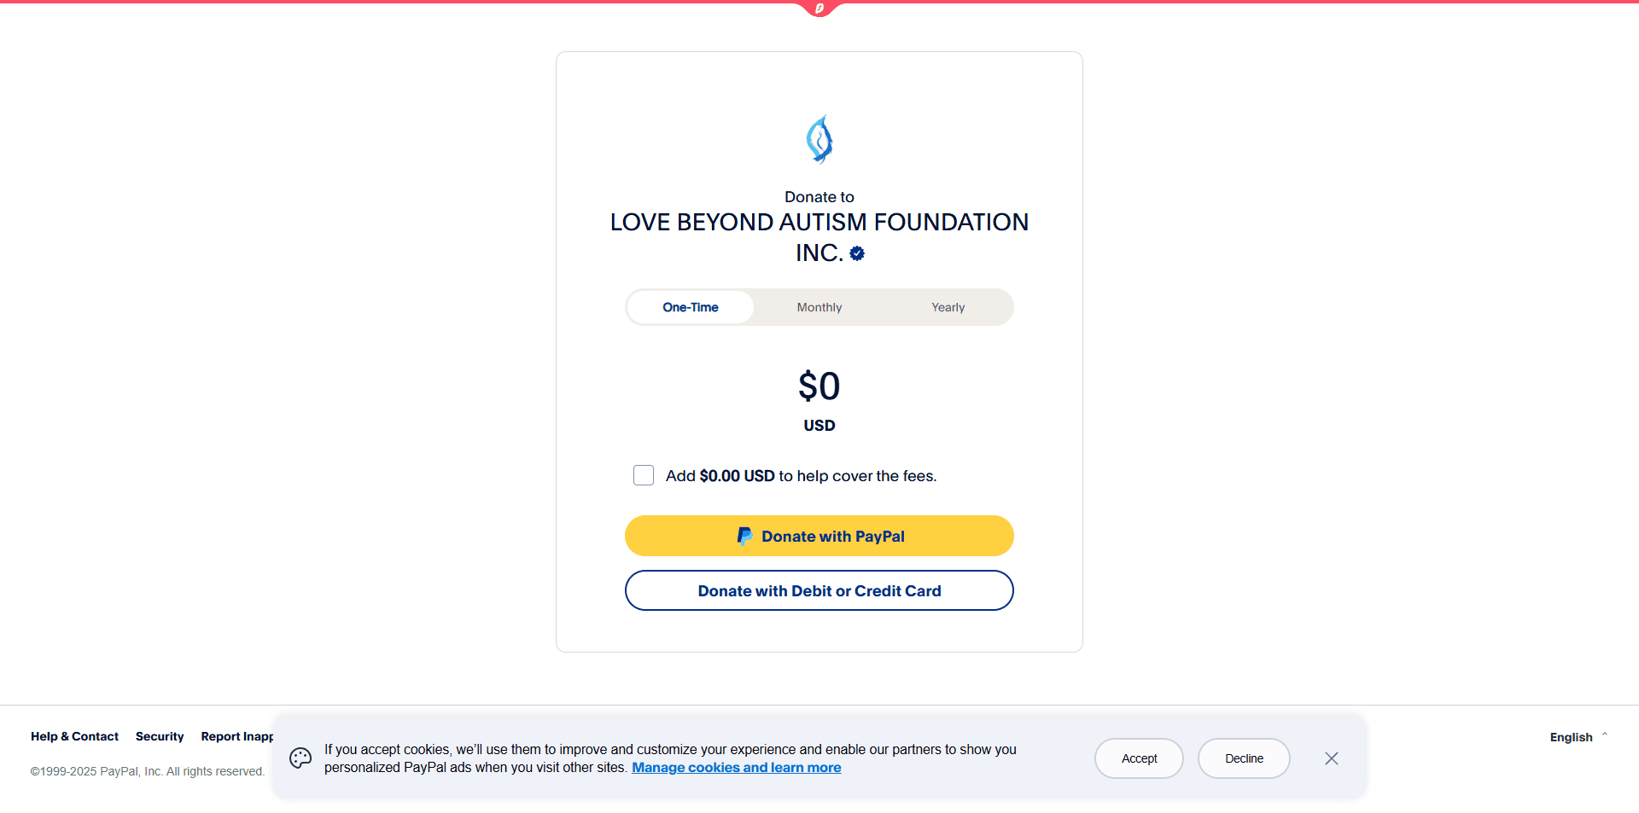Click the pink bookmark icon at the top center
The width and height of the screenshot is (1639, 813).
click(819, 9)
